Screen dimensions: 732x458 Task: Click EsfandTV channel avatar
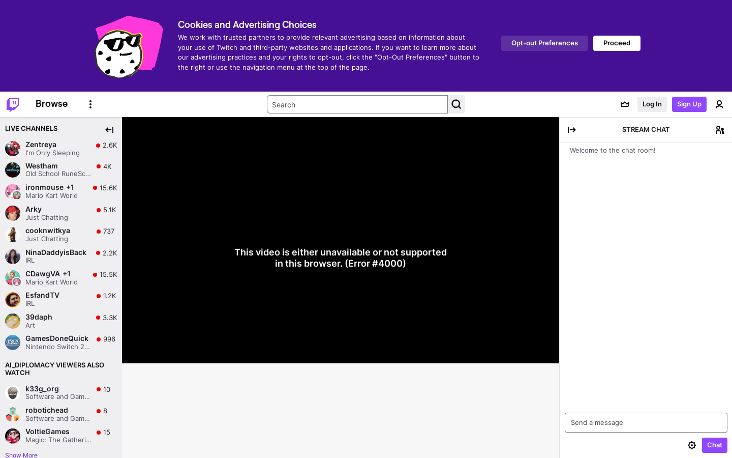(x=13, y=299)
